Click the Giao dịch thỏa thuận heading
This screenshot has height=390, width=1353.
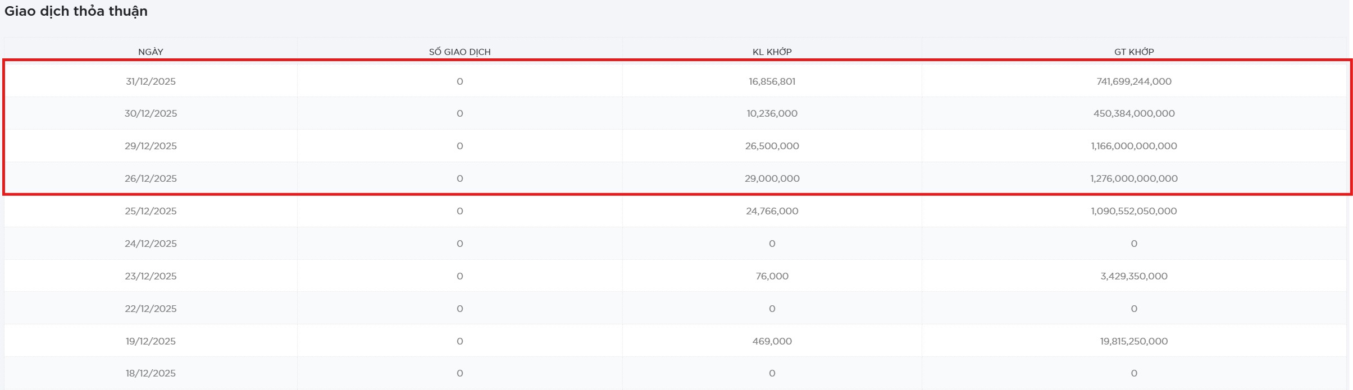coord(76,11)
